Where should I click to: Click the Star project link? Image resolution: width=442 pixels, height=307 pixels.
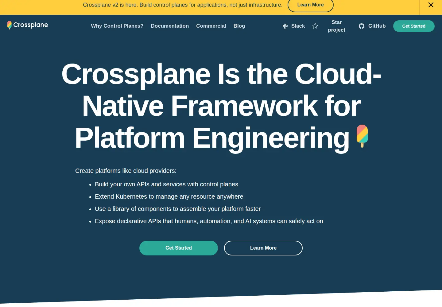tap(336, 26)
